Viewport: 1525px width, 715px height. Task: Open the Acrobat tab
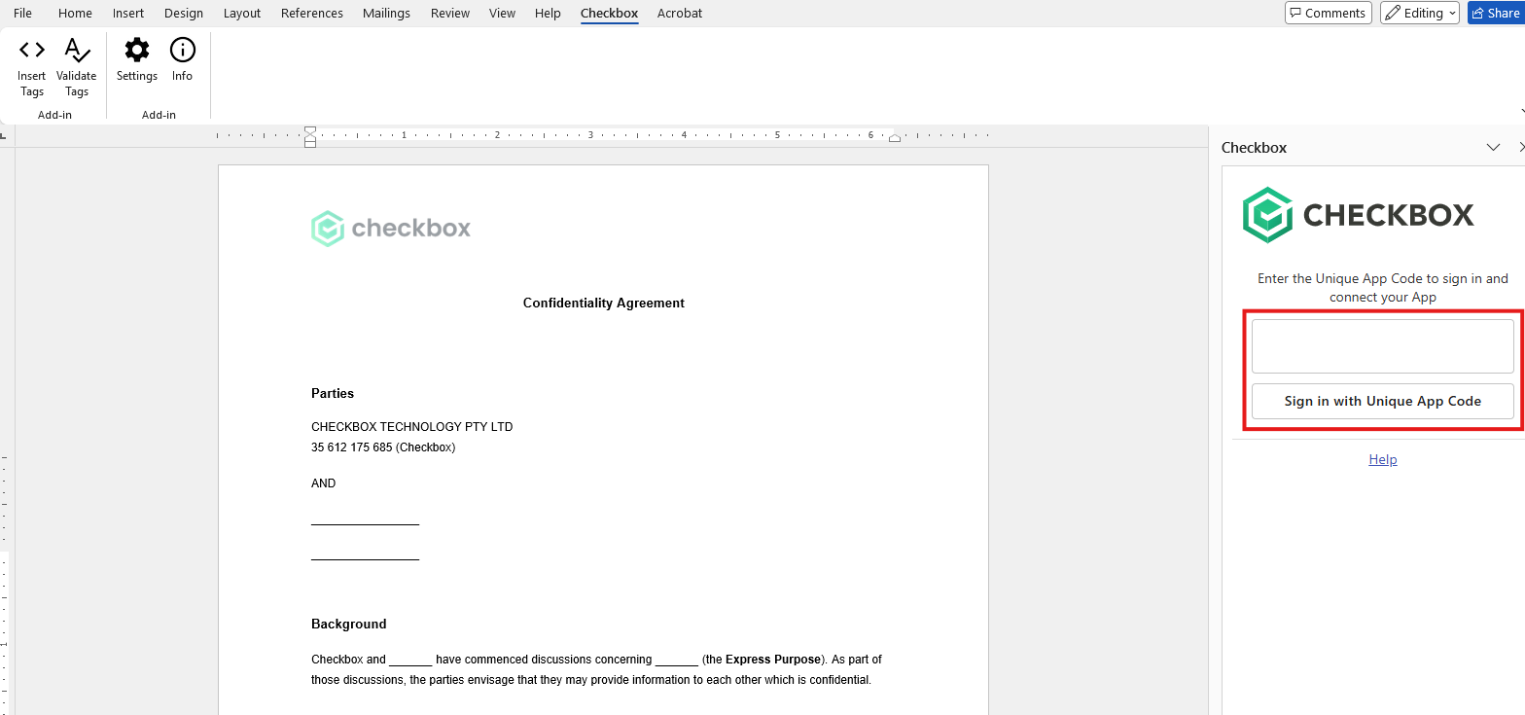(680, 13)
